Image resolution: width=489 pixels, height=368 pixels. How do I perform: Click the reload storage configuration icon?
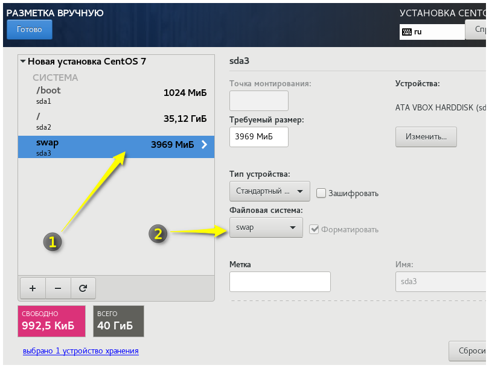83,288
